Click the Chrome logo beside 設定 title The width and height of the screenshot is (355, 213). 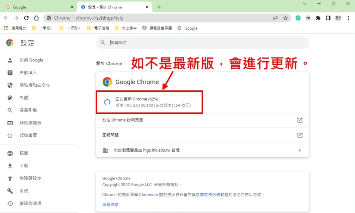click(10, 43)
